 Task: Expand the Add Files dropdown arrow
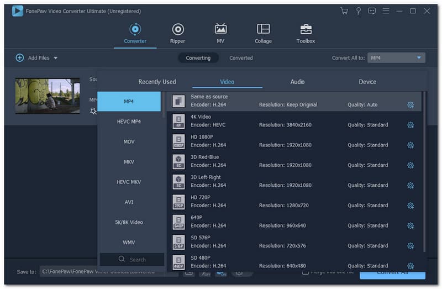[x=56, y=58]
